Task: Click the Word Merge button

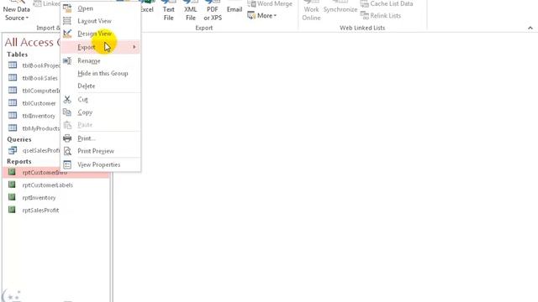Action: tap(270, 3)
